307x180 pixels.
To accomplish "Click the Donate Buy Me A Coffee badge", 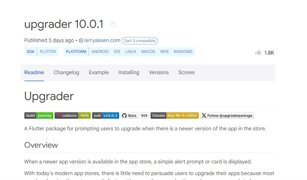I will (175, 115).
